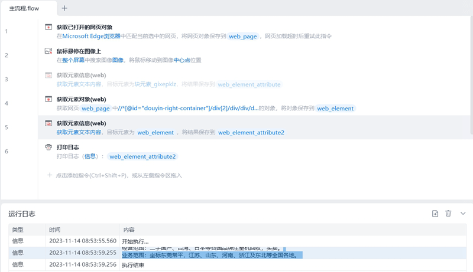Click web_element_attribute variable in step 3

249,84
